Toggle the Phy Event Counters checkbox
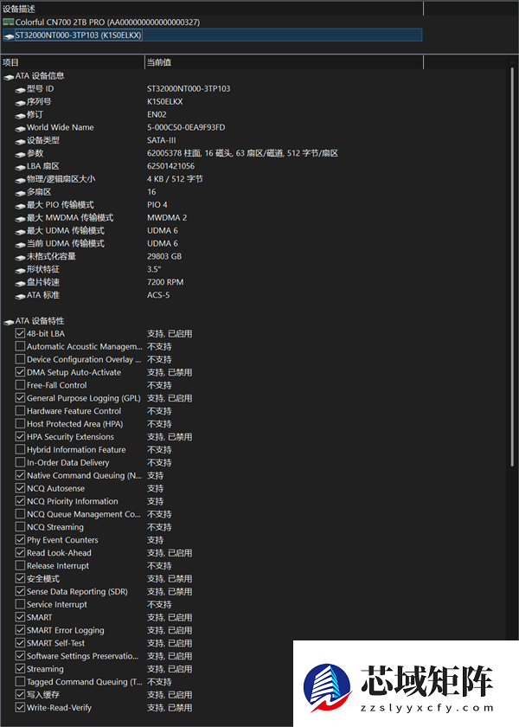This screenshot has height=727, width=519. pyautogui.click(x=20, y=540)
